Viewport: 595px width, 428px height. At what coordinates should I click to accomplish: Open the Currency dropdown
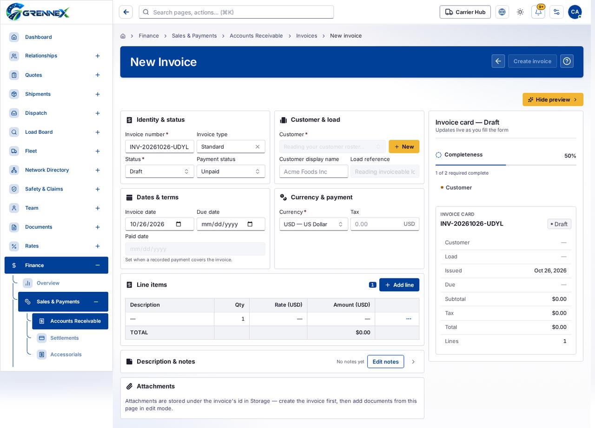coord(314,224)
